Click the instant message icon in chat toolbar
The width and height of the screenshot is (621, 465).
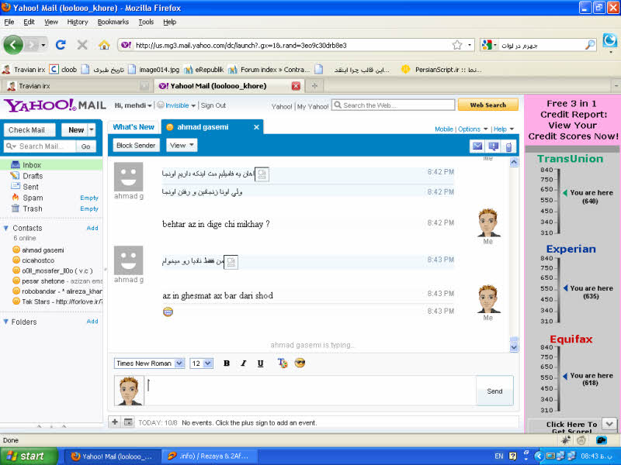494,146
